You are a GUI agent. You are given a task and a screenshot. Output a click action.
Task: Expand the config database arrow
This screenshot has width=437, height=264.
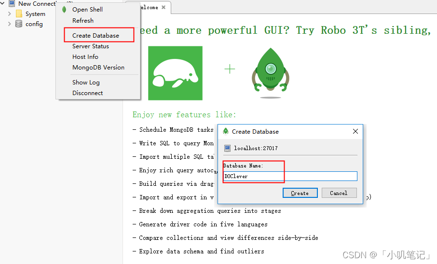(x=10, y=24)
